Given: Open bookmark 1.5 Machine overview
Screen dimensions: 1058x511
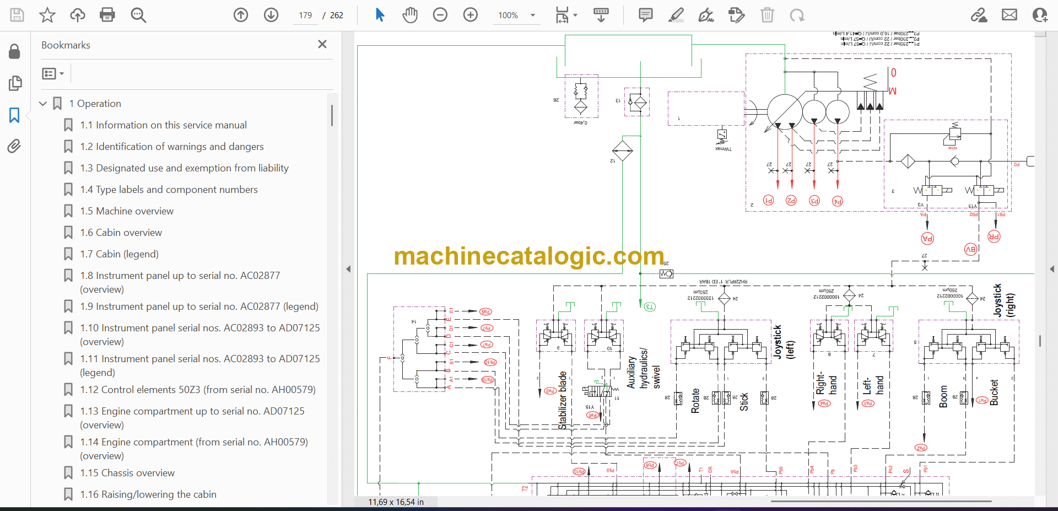Looking at the screenshot, I should (x=134, y=211).
